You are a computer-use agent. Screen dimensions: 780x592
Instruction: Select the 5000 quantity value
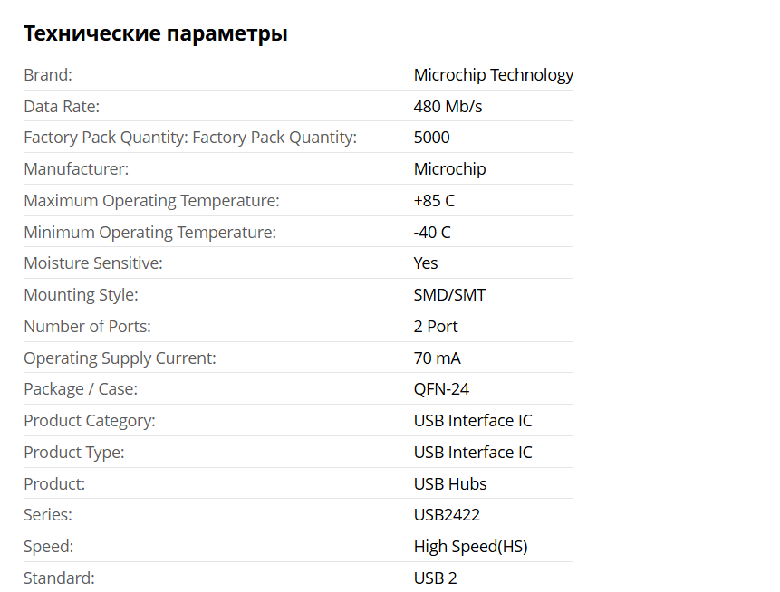pyautogui.click(x=431, y=138)
